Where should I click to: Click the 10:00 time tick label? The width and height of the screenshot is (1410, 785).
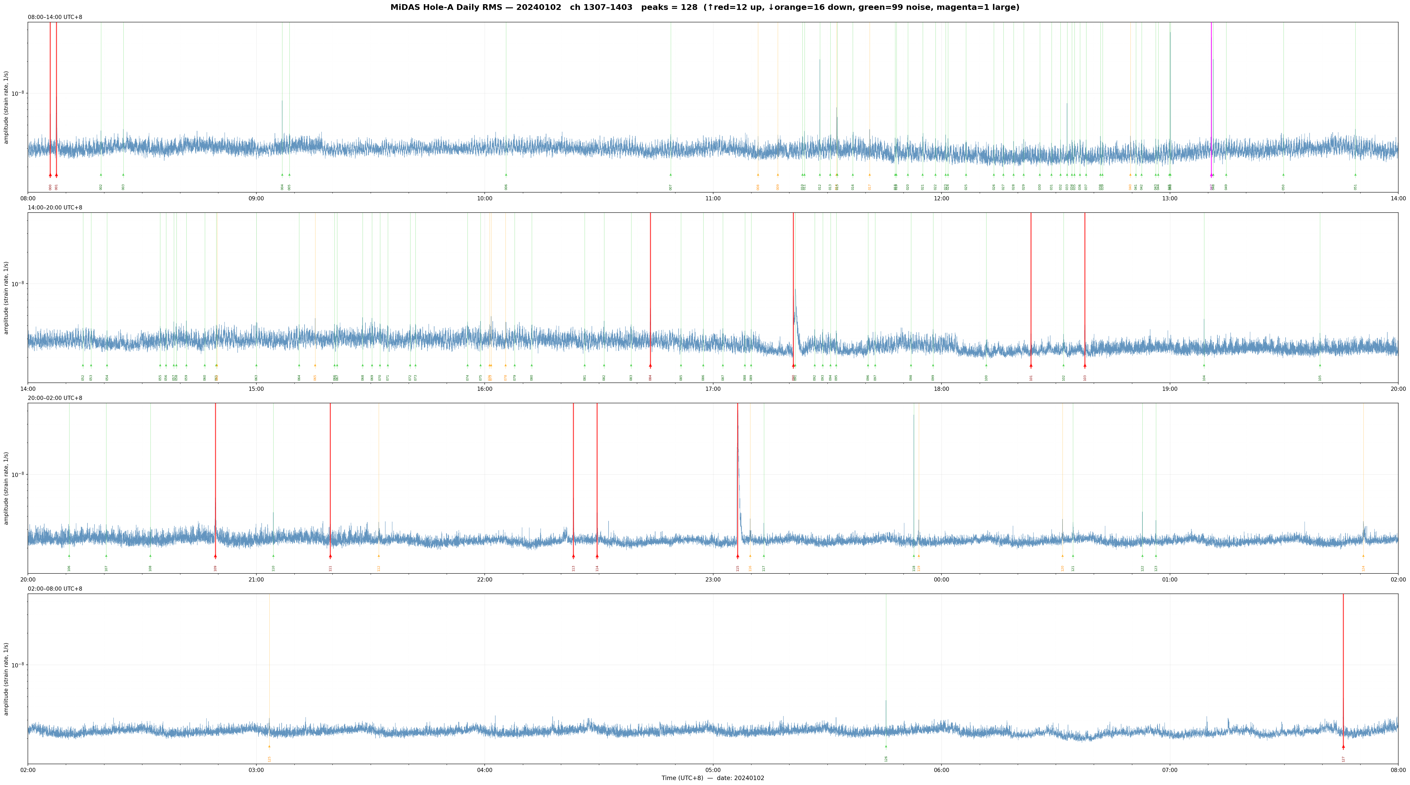(484, 199)
